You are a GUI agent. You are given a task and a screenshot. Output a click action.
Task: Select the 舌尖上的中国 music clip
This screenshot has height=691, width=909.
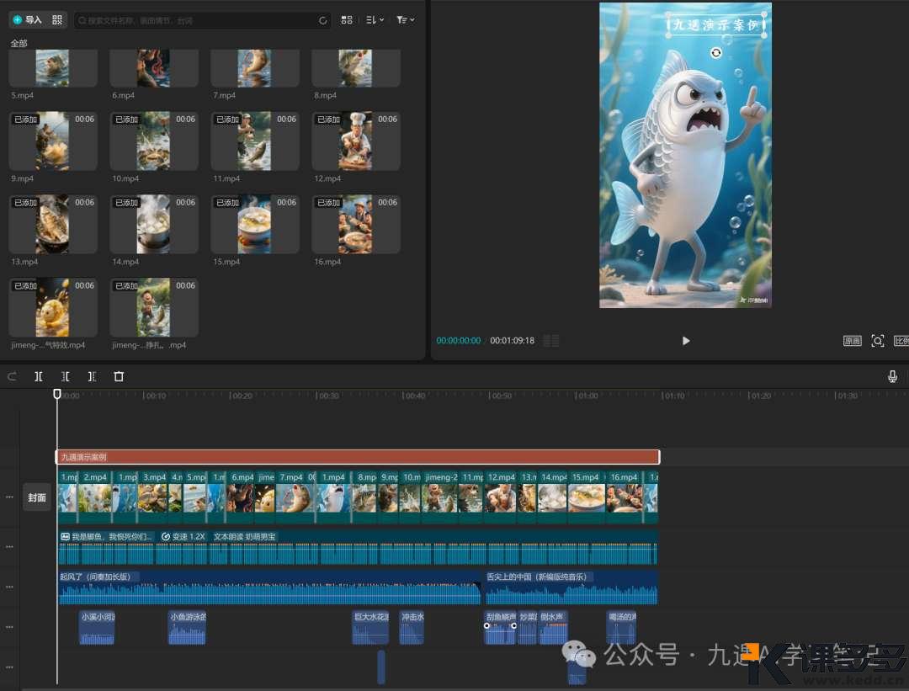(571, 587)
